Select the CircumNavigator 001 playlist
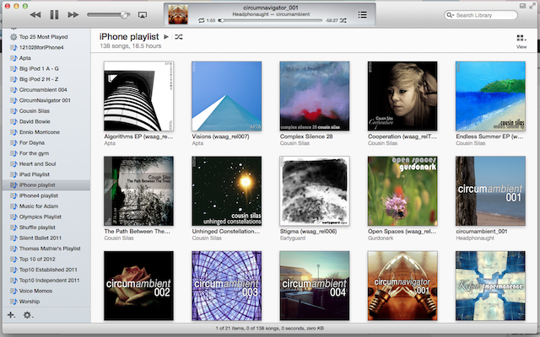The height and width of the screenshot is (337, 540). (46, 100)
